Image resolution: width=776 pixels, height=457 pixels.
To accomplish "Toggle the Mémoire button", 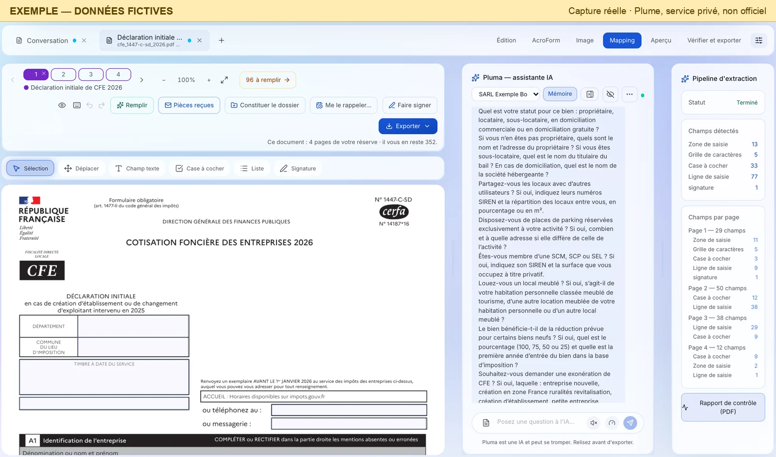I will coord(560,94).
